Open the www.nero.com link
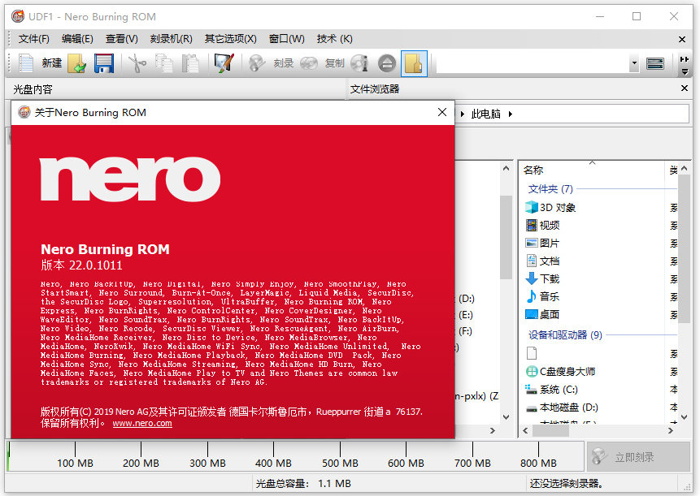The image size is (700, 496). [141, 422]
